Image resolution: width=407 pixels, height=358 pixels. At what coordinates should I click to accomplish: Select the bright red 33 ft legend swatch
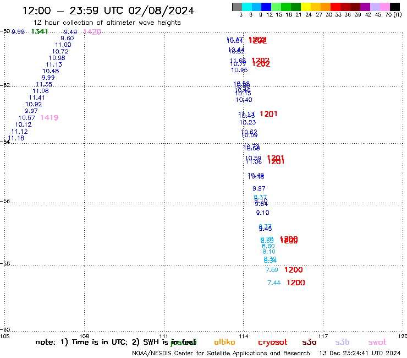[335, 7]
